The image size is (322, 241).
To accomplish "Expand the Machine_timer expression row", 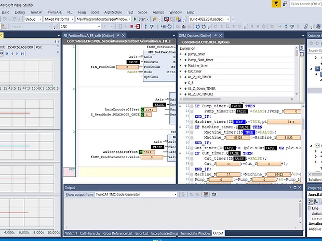I will (181, 66).
